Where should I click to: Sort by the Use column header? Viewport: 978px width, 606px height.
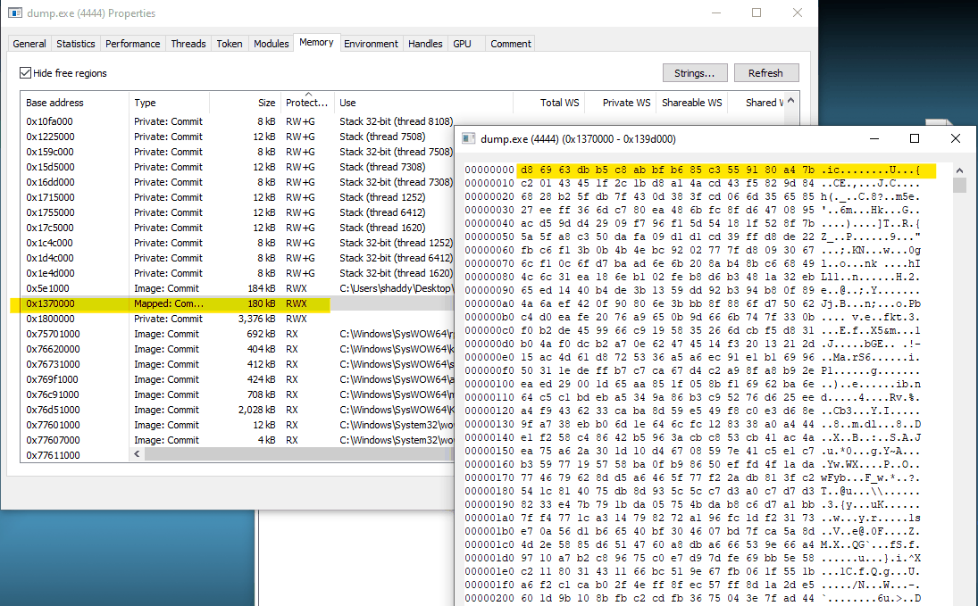click(x=422, y=103)
